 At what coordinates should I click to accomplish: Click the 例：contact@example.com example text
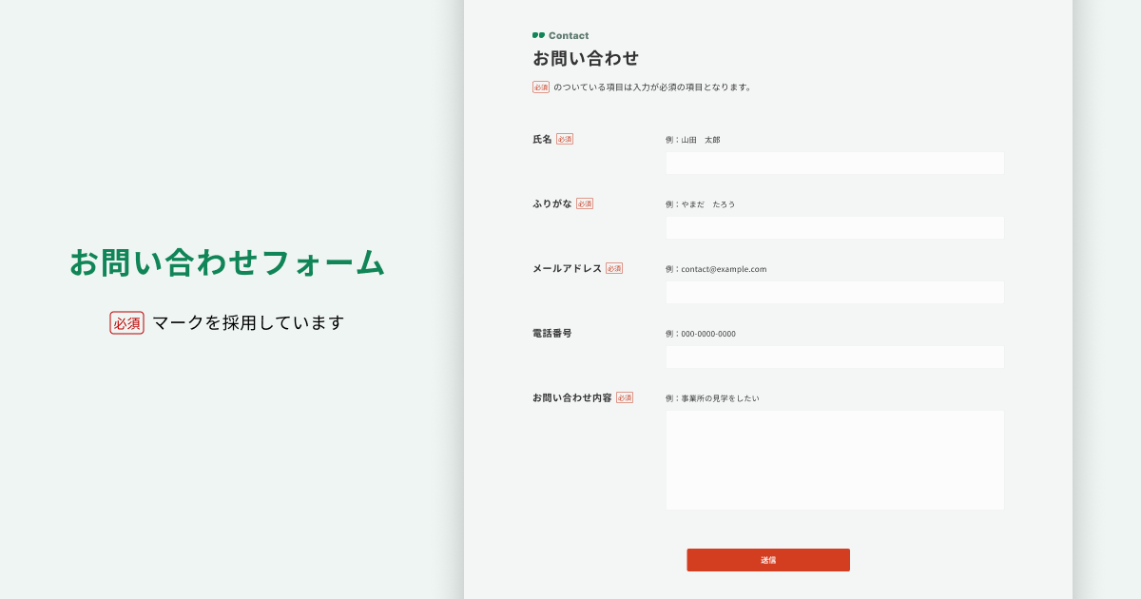tap(715, 269)
